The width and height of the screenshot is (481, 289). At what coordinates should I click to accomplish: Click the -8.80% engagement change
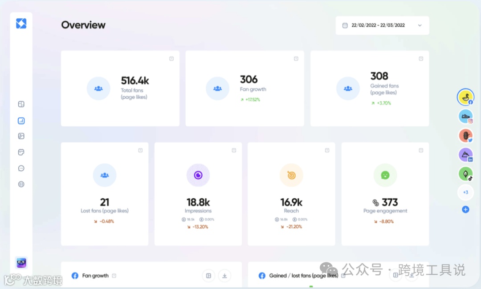(384, 221)
